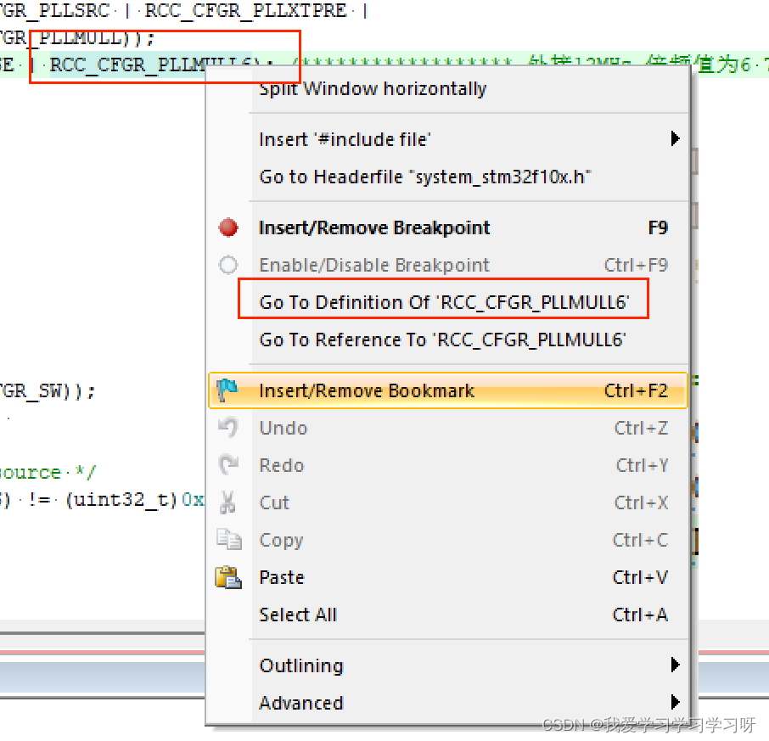
Task: Open the Advanced submenu
Action: point(447,702)
